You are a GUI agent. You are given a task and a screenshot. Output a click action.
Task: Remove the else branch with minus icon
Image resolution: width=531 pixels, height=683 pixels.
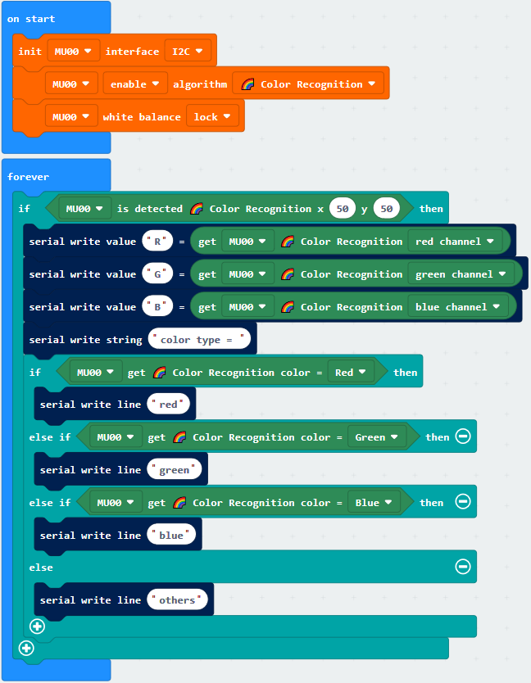[463, 566]
